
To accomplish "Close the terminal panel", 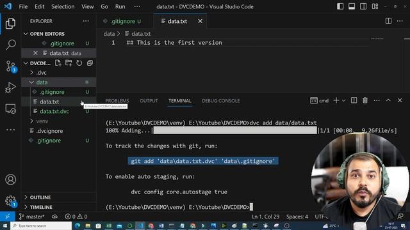I will coord(400,100).
